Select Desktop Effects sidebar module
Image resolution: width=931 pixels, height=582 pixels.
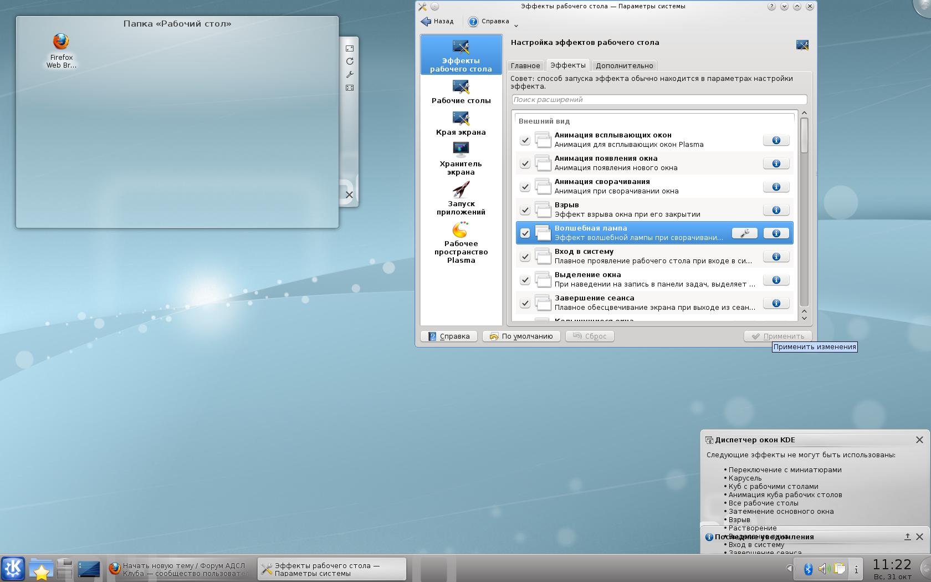461,55
